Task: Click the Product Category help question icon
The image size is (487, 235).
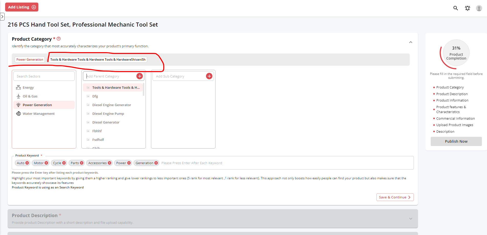Action: pos(59,39)
